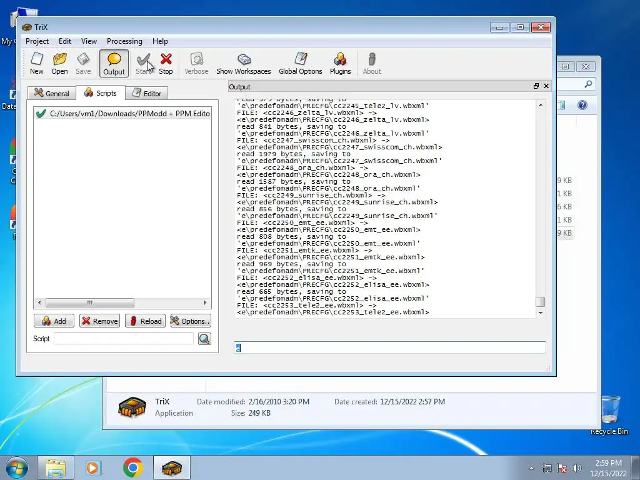Switch to the General tab
This screenshot has width=640, height=480.
point(52,94)
